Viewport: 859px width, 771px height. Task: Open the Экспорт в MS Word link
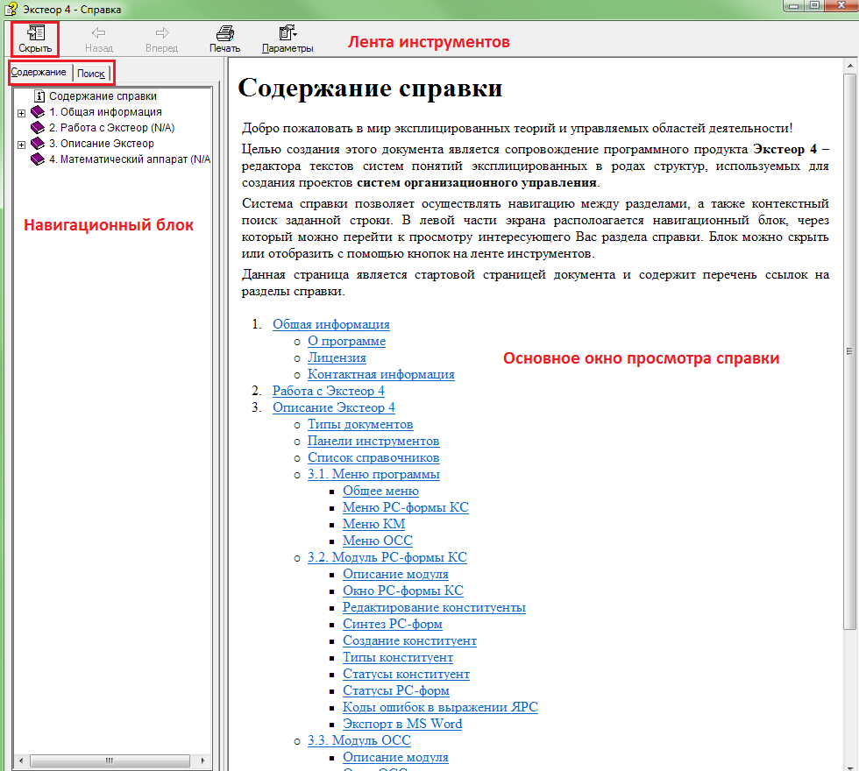tap(401, 724)
